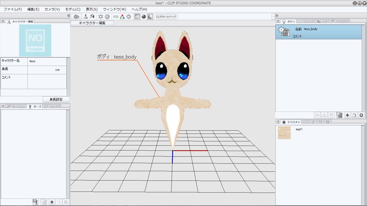The height and width of the screenshot is (206, 367).
Task: Select the mat1 texture thumbnail
Action: click(x=284, y=133)
